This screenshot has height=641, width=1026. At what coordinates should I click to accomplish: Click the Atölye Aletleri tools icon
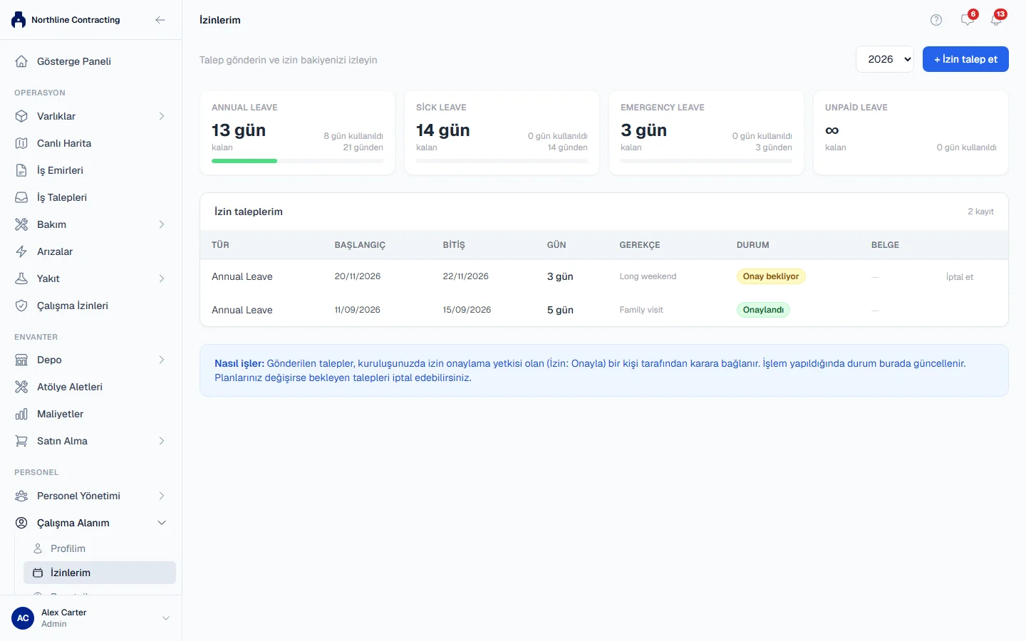21,387
